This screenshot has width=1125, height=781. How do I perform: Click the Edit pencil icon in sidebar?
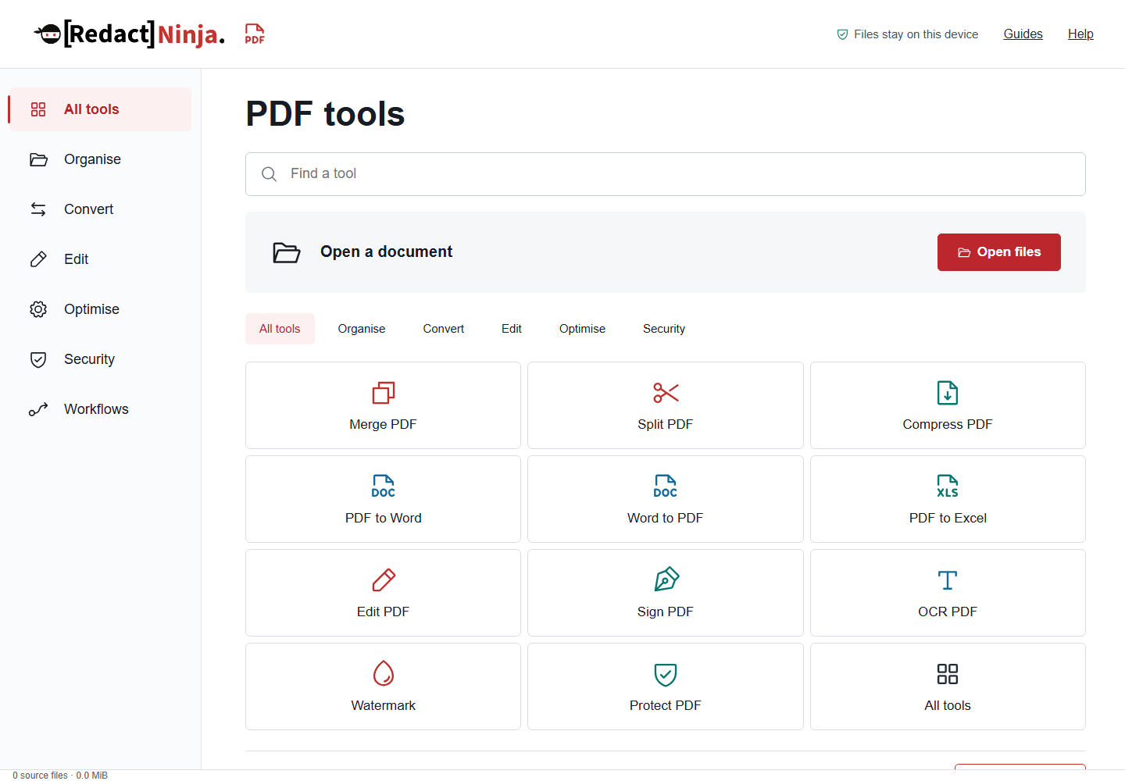[38, 259]
